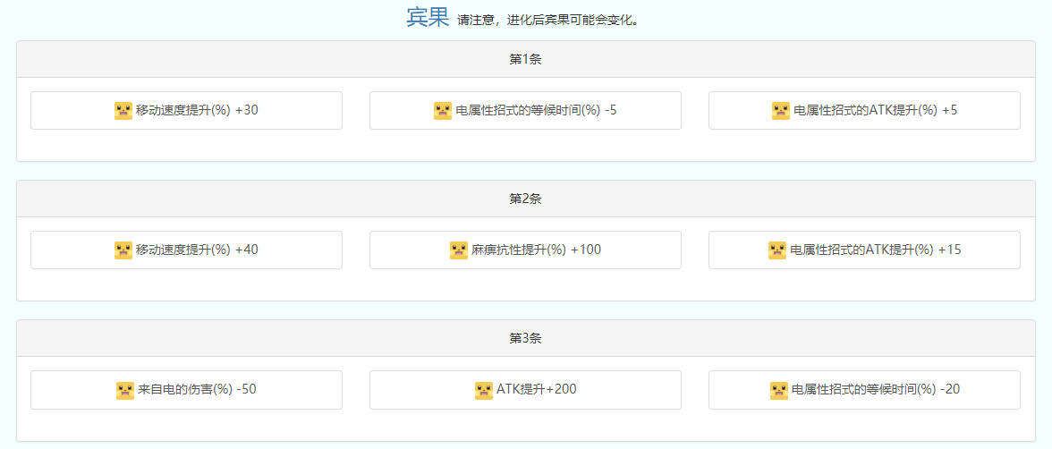The height and width of the screenshot is (449, 1052).
Task: Click the icon beside 电属性招式的等候时间(%) -5
Action: (x=443, y=111)
